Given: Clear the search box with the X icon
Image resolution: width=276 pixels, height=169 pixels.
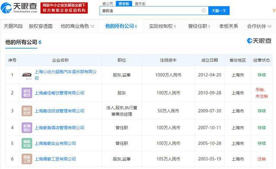Looking at the screenshot, I should pos(204,10).
